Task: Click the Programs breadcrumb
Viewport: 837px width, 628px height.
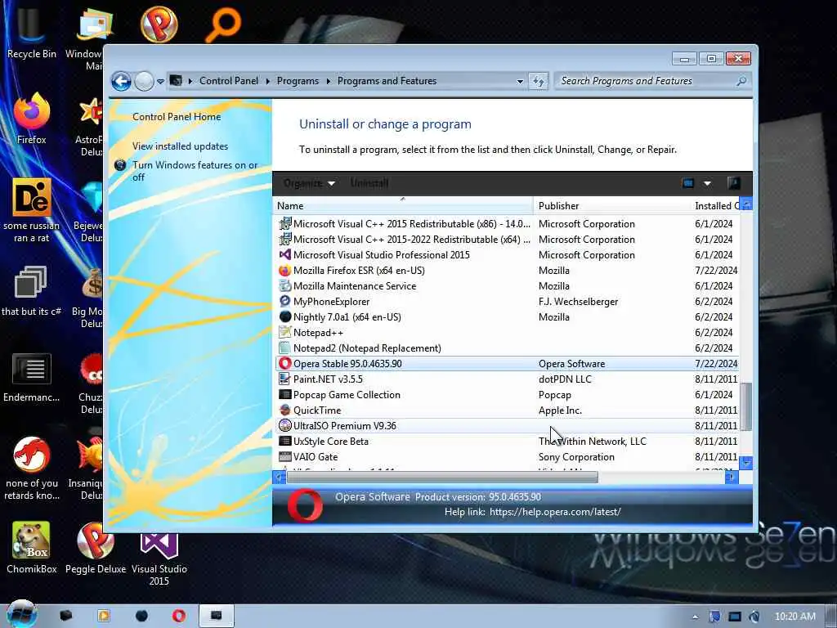Action: (298, 81)
